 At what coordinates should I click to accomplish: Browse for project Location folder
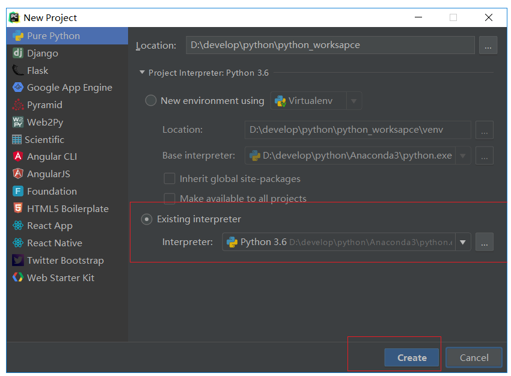[488, 45]
